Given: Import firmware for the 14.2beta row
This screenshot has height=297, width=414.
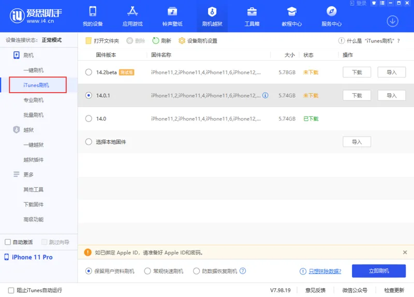Looking at the screenshot, I should [392, 72].
